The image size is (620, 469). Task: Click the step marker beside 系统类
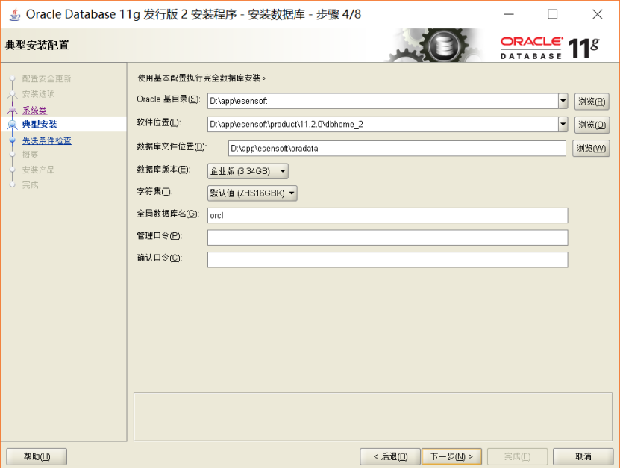coord(12,110)
